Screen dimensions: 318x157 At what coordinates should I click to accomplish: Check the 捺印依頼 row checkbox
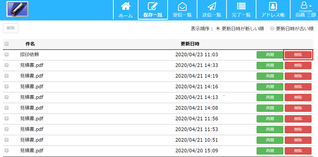(6, 54)
